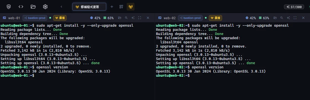Click 'openssl version' command in web-02 terminal
This screenshot has width=310, height=100.
point(208,67)
